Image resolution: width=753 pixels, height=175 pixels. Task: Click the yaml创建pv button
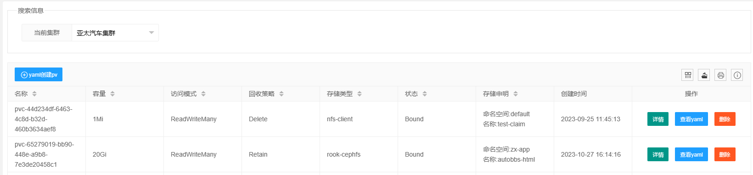[39, 74]
